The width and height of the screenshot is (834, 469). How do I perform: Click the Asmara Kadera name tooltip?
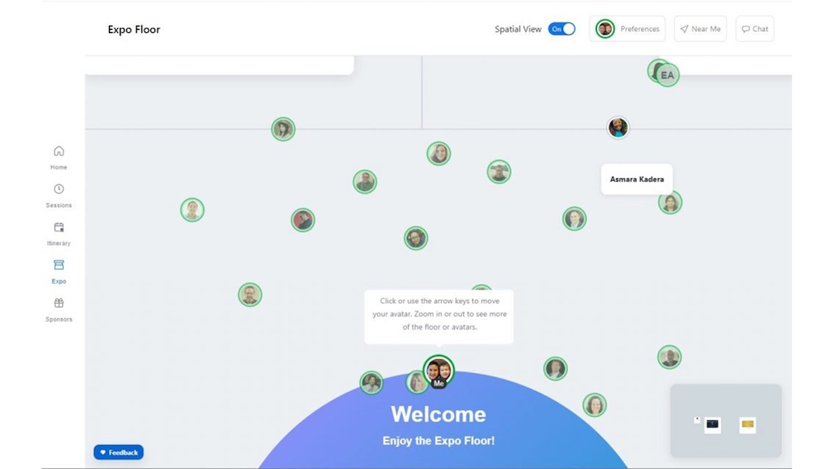click(637, 179)
